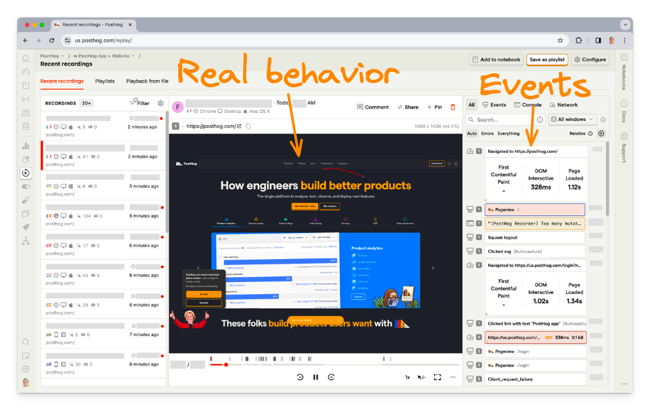Screen dimensions: 650x410
Task: Switch to the Playlists tab
Action: [x=105, y=81]
